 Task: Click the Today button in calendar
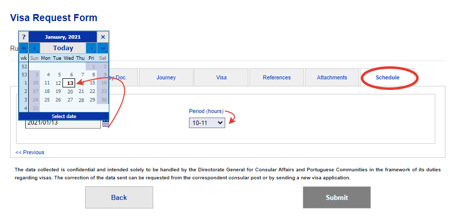63,48
